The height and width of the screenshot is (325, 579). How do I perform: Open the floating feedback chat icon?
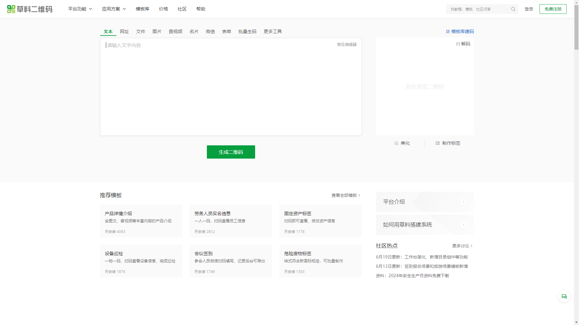(564, 296)
